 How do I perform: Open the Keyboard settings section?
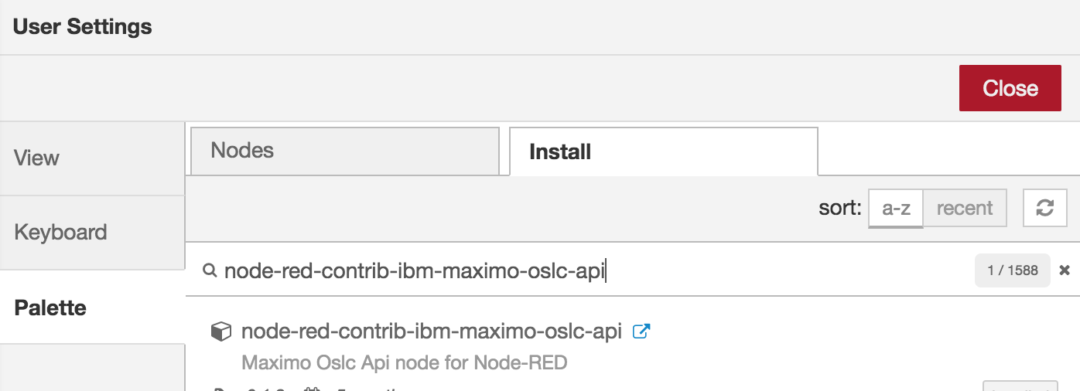tap(92, 233)
